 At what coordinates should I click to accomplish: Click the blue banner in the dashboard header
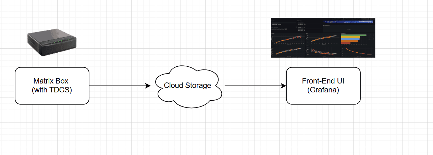349,22
